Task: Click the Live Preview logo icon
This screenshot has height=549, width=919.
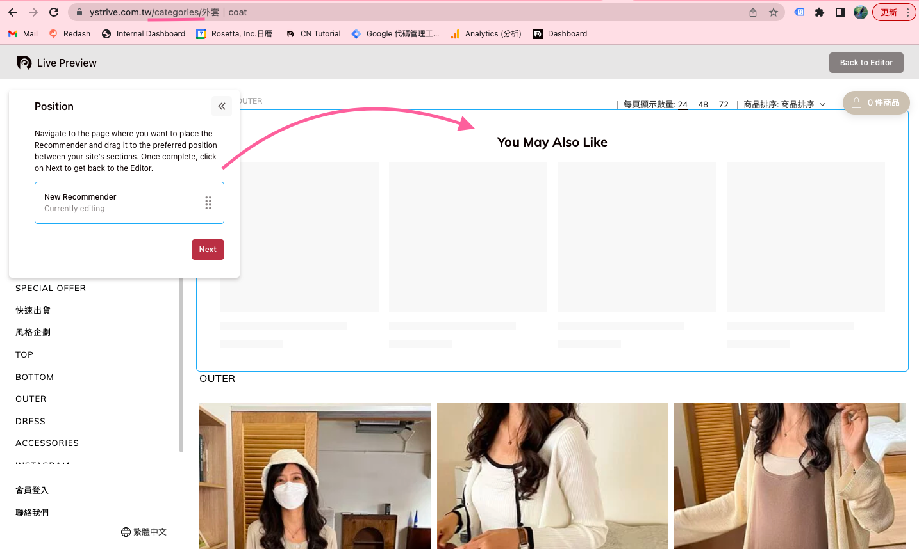Action: point(24,63)
